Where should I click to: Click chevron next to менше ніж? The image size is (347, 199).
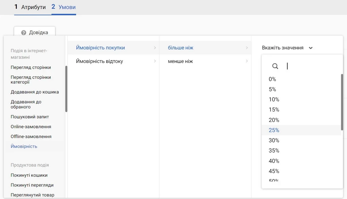tap(247, 61)
